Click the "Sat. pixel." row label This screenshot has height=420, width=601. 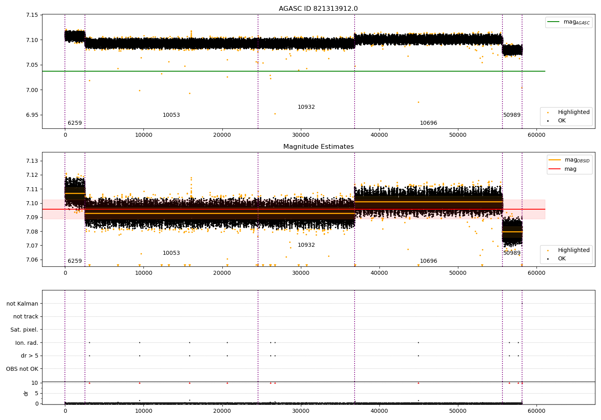point(24,330)
